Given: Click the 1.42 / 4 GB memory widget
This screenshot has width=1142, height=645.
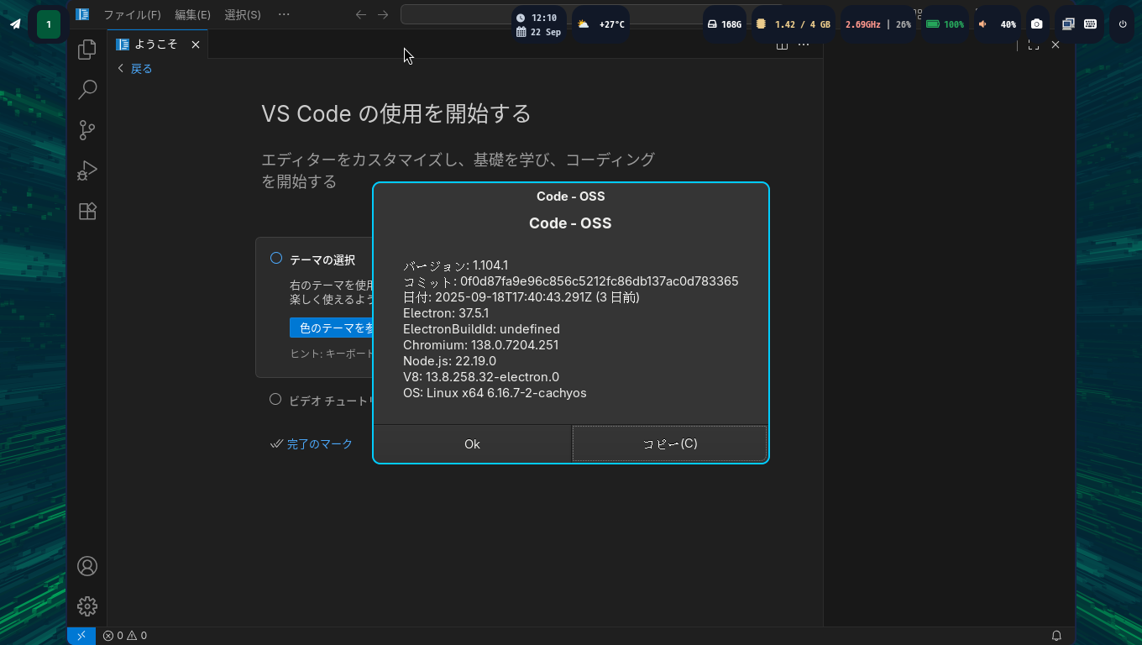Looking at the screenshot, I should pyautogui.click(x=794, y=24).
